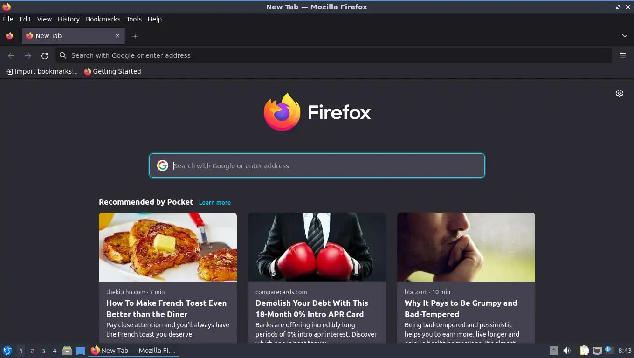634x358 pixels.
Task: Click the comparecards.com source text
Action: 281,292
